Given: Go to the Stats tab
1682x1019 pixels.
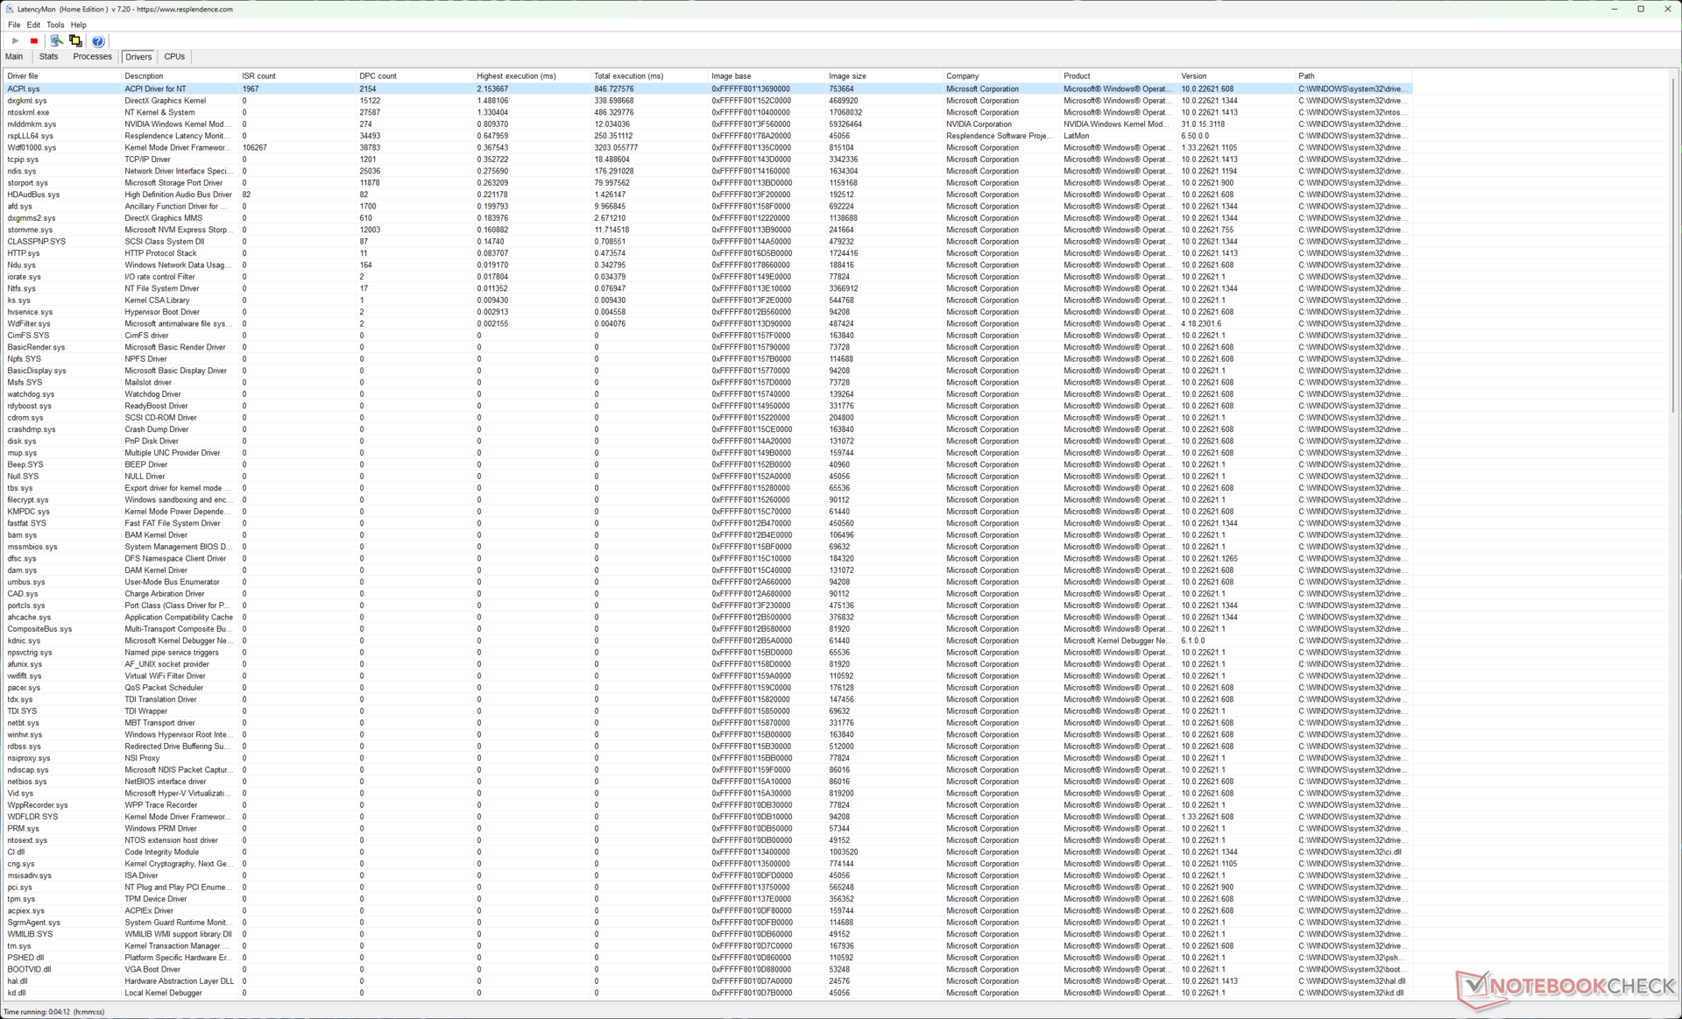Looking at the screenshot, I should coord(48,57).
